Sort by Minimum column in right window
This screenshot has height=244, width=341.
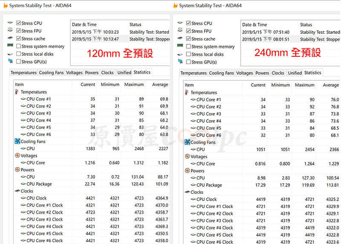coord(279,85)
